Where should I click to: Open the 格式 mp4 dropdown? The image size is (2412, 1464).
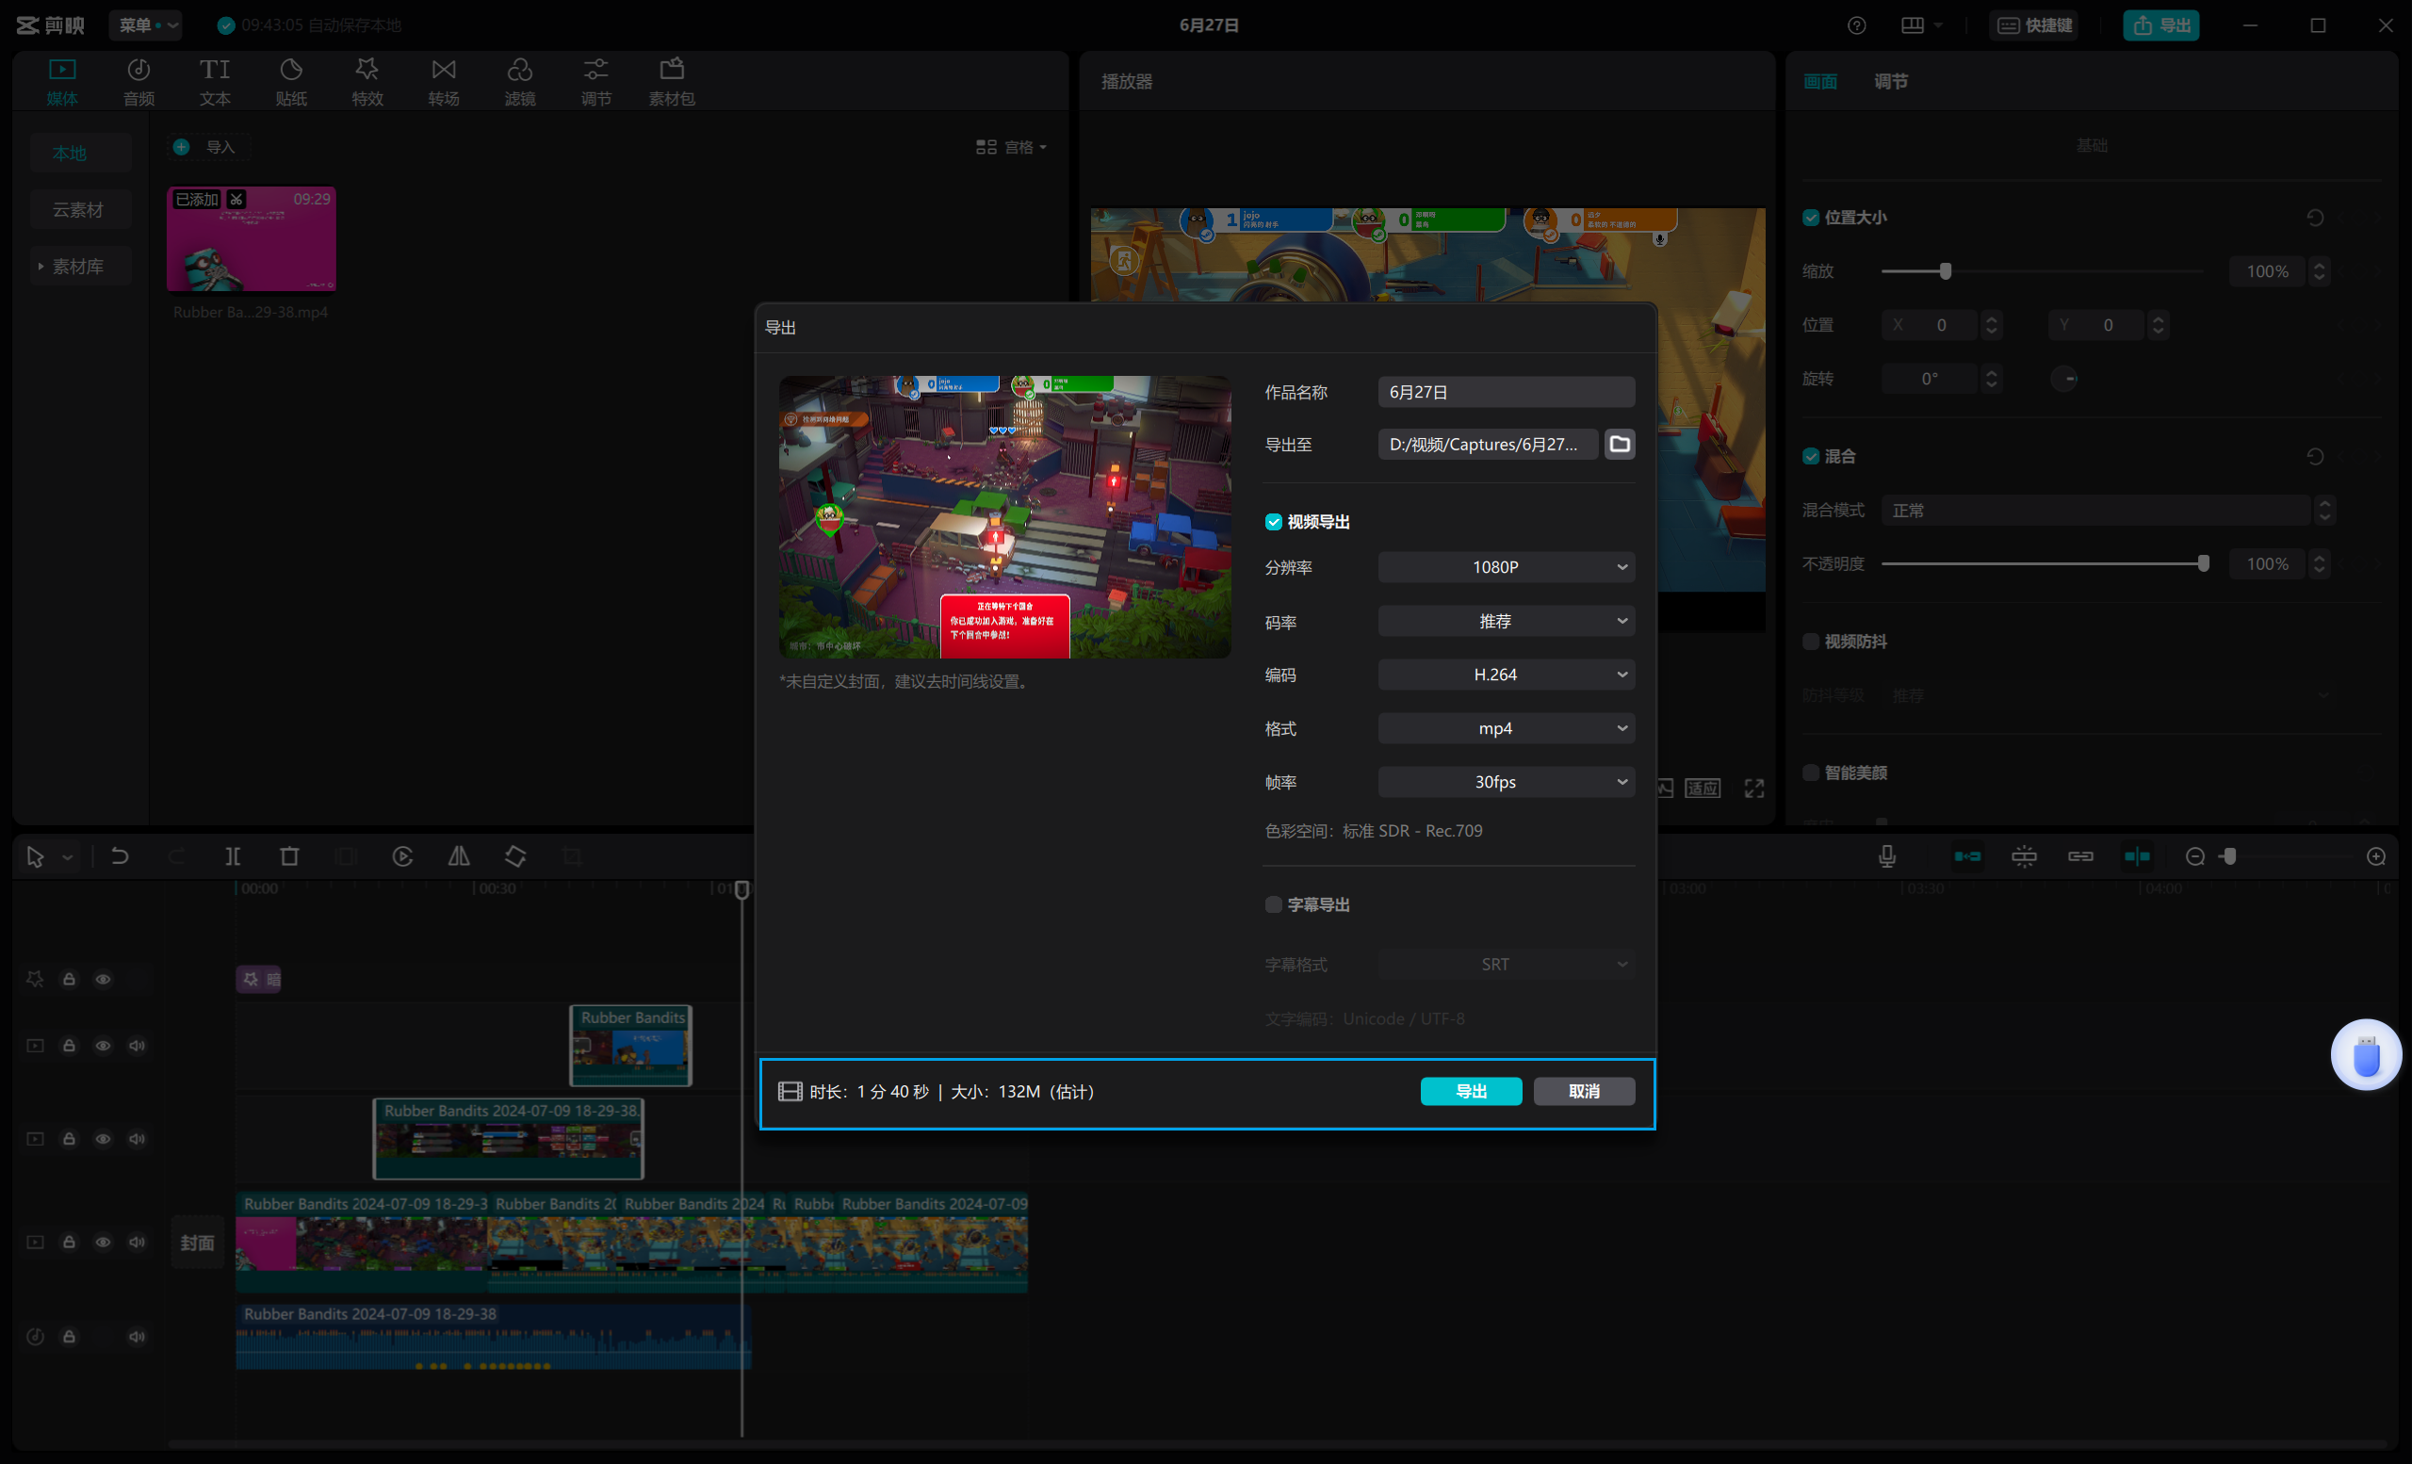(1506, 728)
